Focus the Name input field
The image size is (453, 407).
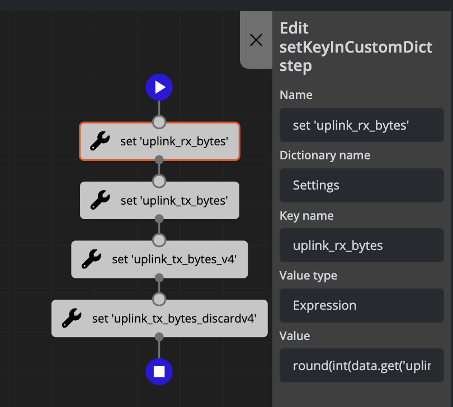(x=361, y=126)
